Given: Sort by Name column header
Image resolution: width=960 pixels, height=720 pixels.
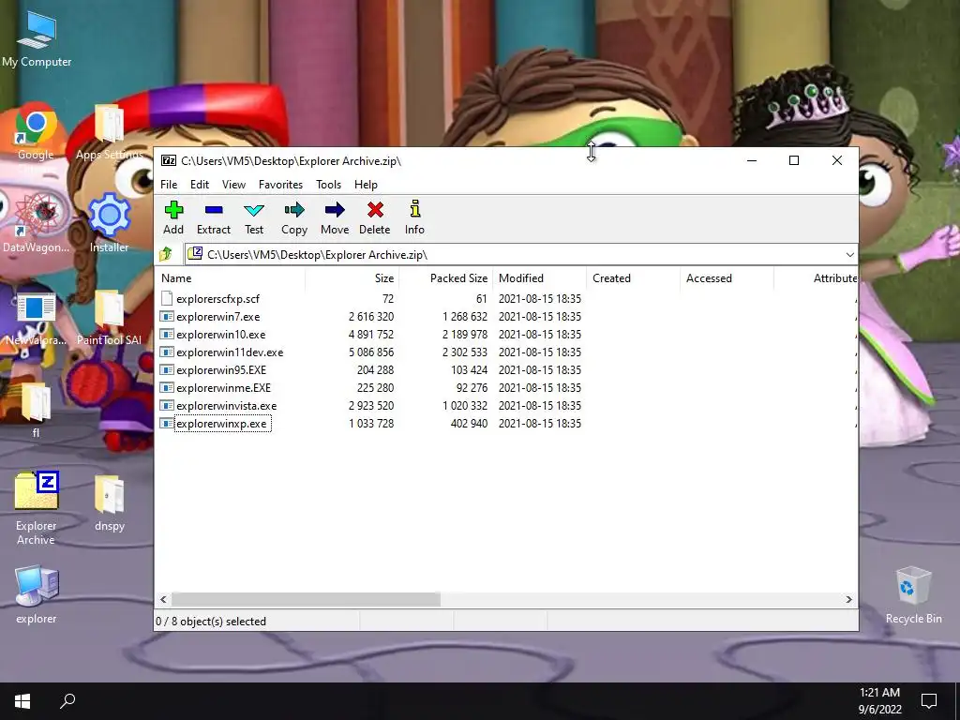Looking at the screenshot, I should (230, 277).
